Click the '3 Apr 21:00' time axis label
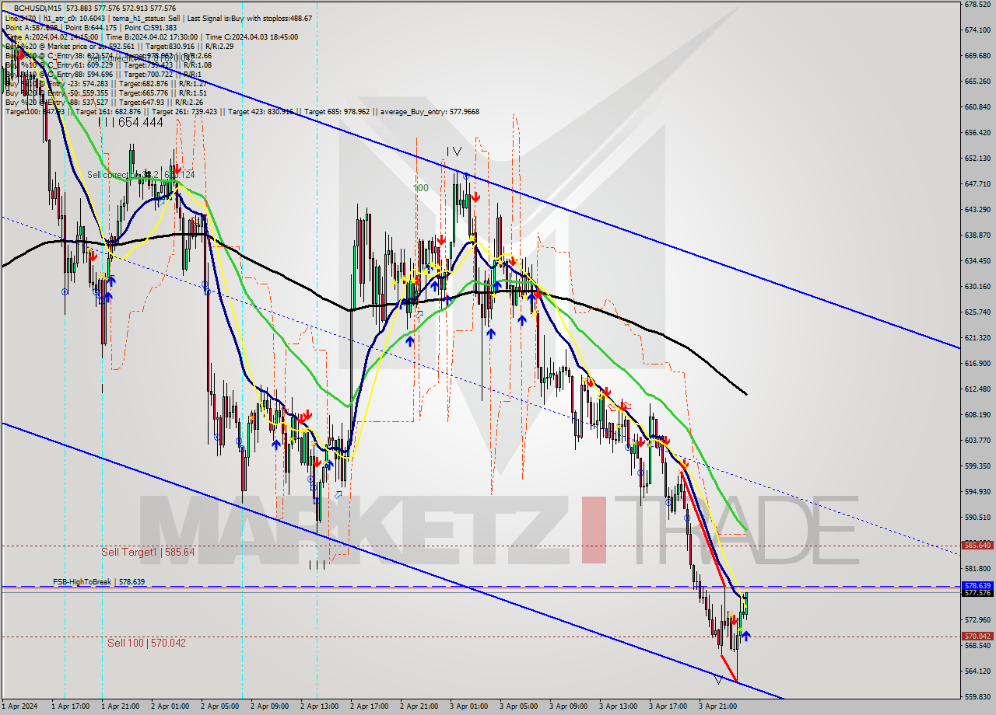 pos(718,707)
